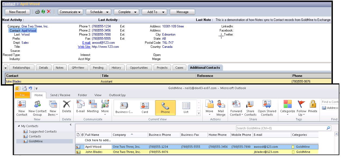Click the E-mail link label in GoldMine

tap(86, 43)
